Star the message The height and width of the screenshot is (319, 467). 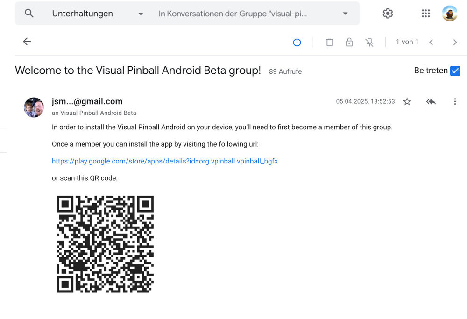click(x=407, y=101)
